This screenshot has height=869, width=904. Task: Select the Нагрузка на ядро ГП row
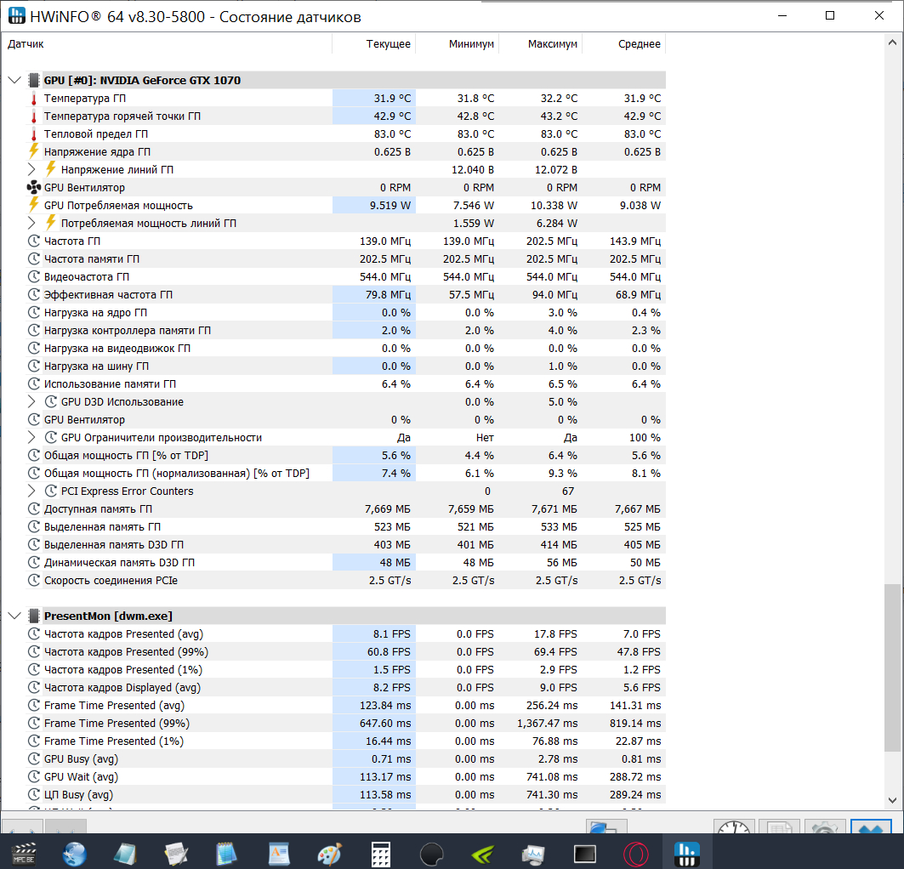(346, 312)
